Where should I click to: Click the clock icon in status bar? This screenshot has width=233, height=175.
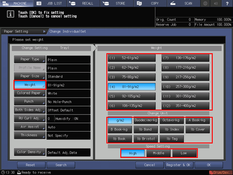pyautogui.click(x=3, y=172)
